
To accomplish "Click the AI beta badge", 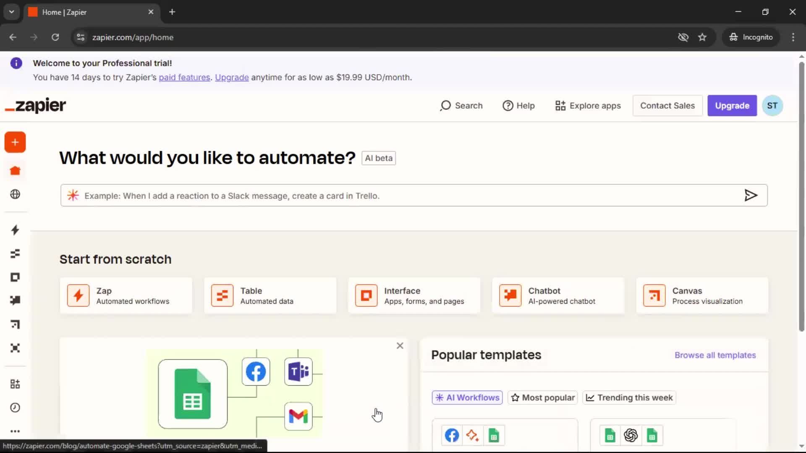I will (379, 158).
